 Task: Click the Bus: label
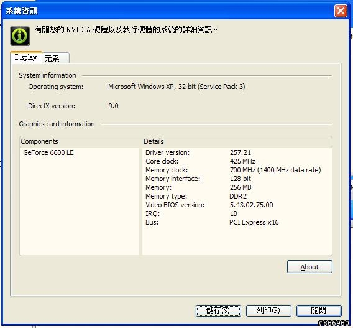pos(152,222)
